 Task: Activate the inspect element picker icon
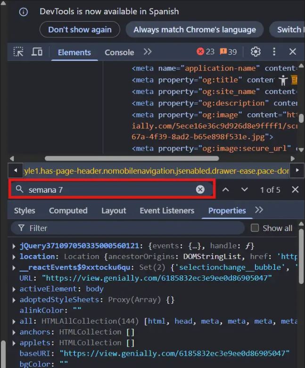(18, 52)
